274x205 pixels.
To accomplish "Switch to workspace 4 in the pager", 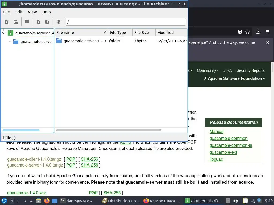I will 31,201.
